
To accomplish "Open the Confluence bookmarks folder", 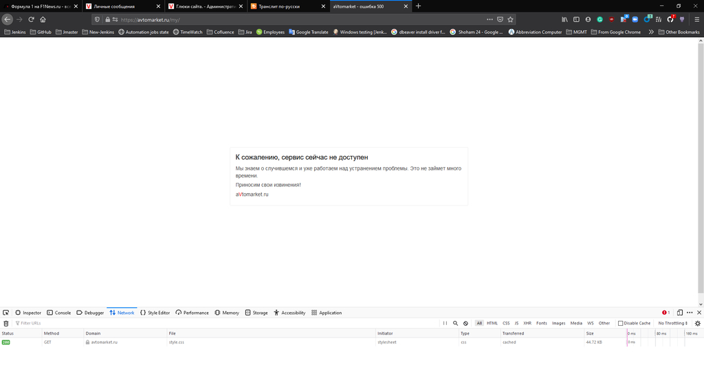I will click(x=220, y=32).
